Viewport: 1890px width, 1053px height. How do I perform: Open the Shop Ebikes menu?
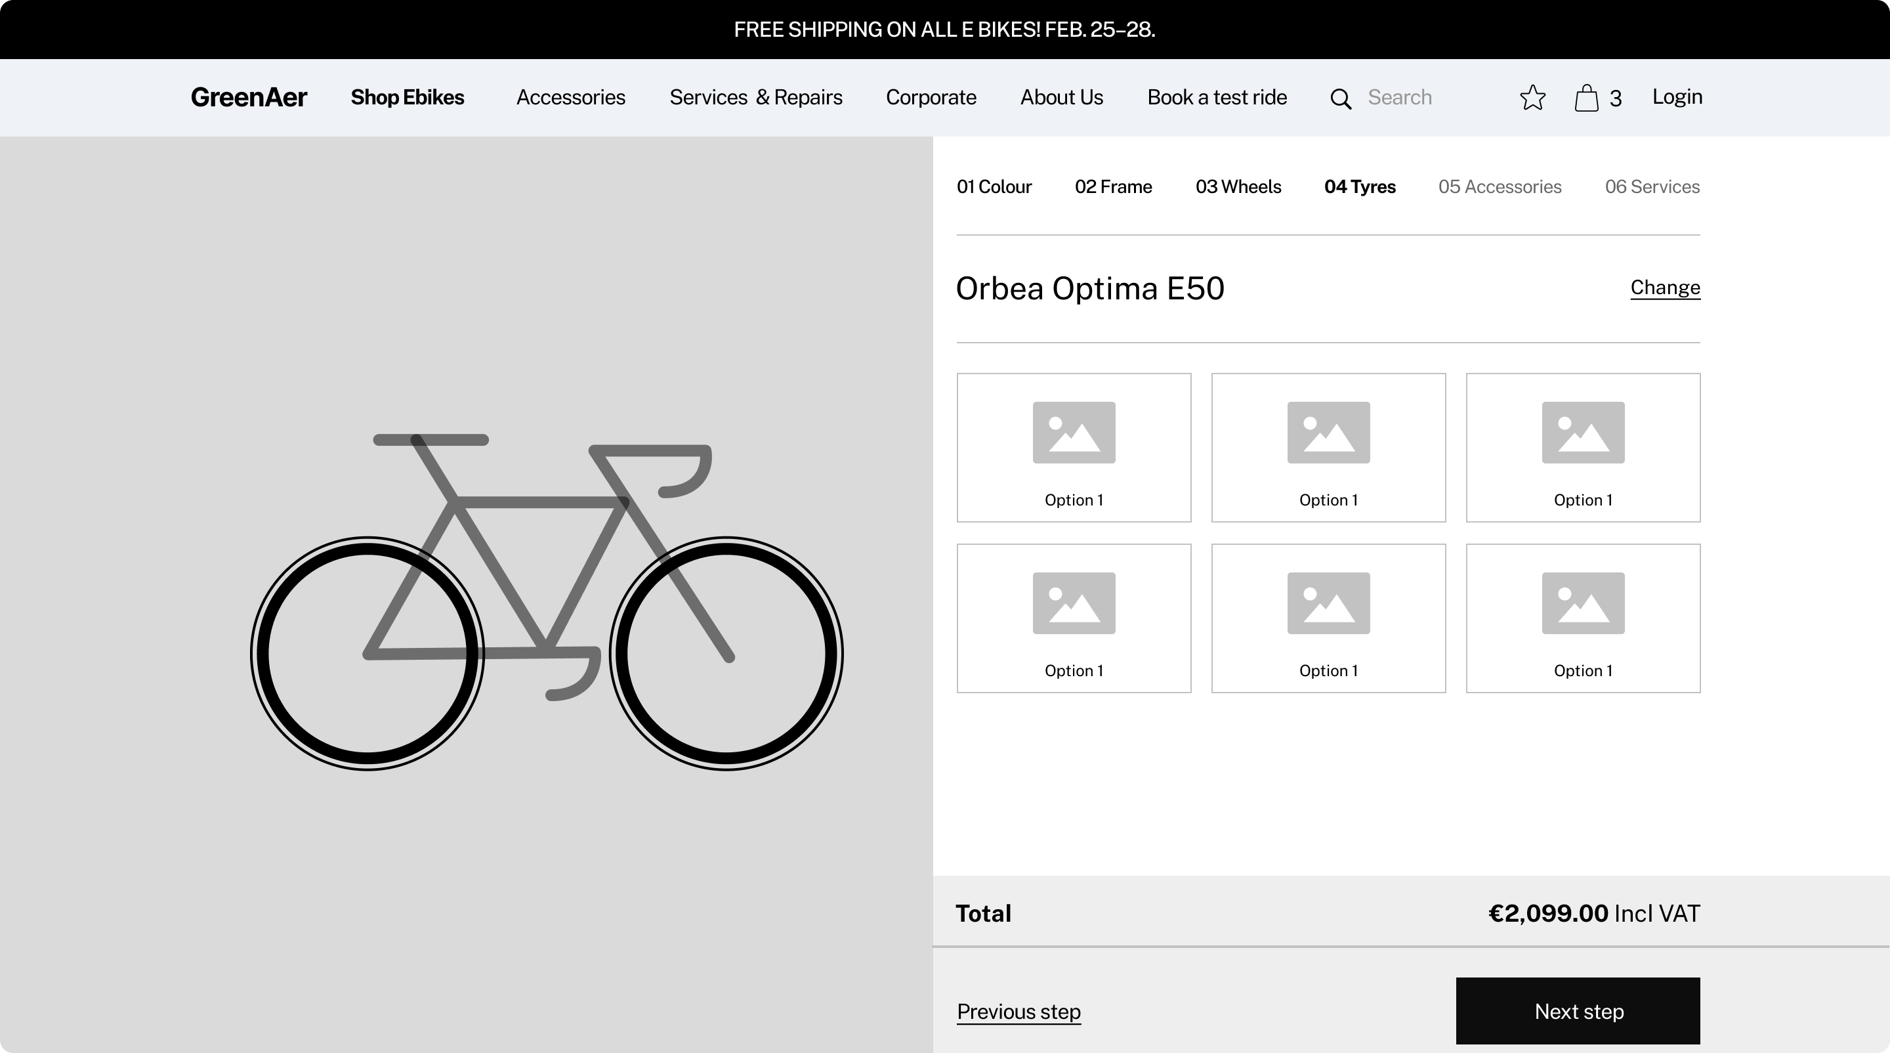point(407,98)
